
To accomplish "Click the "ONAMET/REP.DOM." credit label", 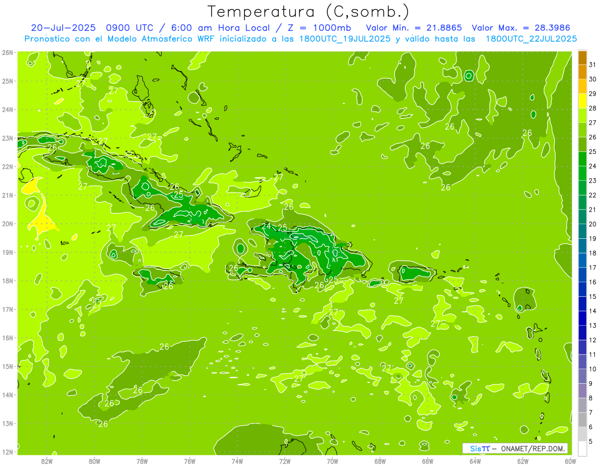I will tap(533, 448).
